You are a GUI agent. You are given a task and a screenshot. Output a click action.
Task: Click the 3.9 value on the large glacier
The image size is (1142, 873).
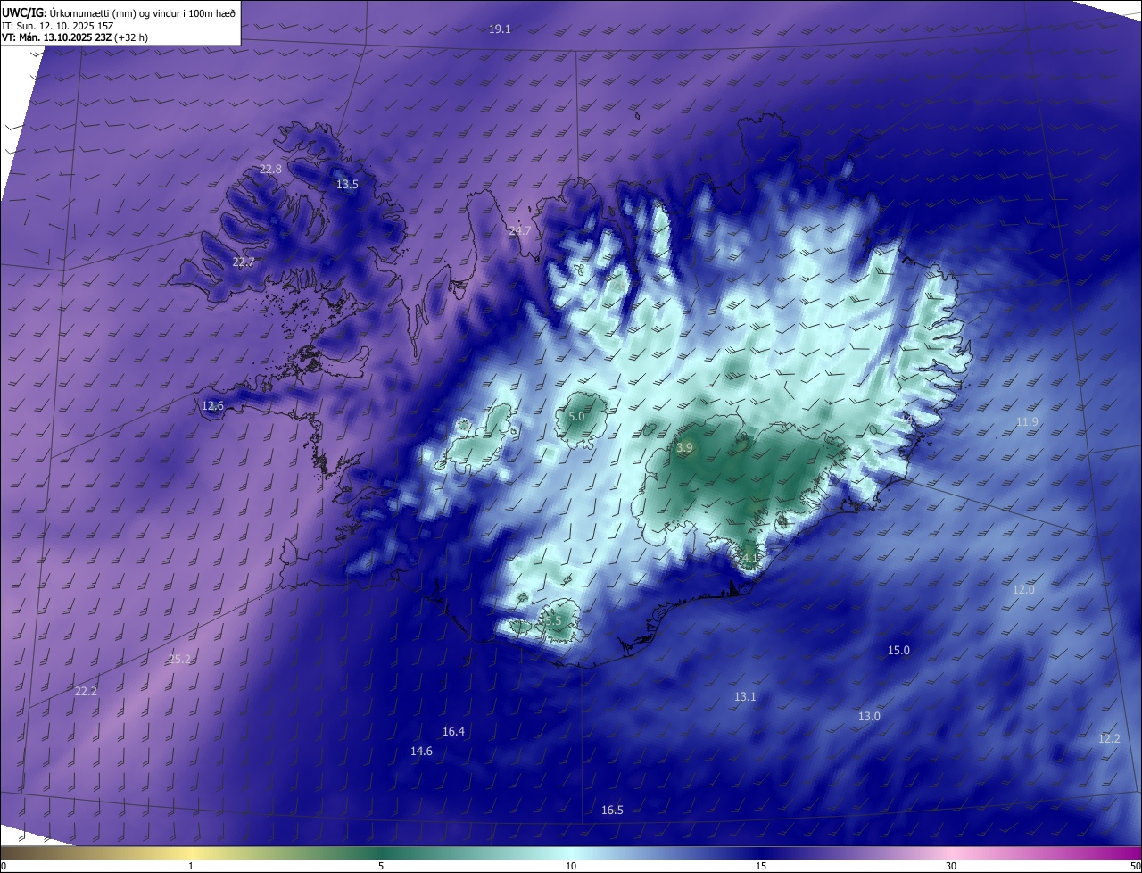click(x=684, y=448)
